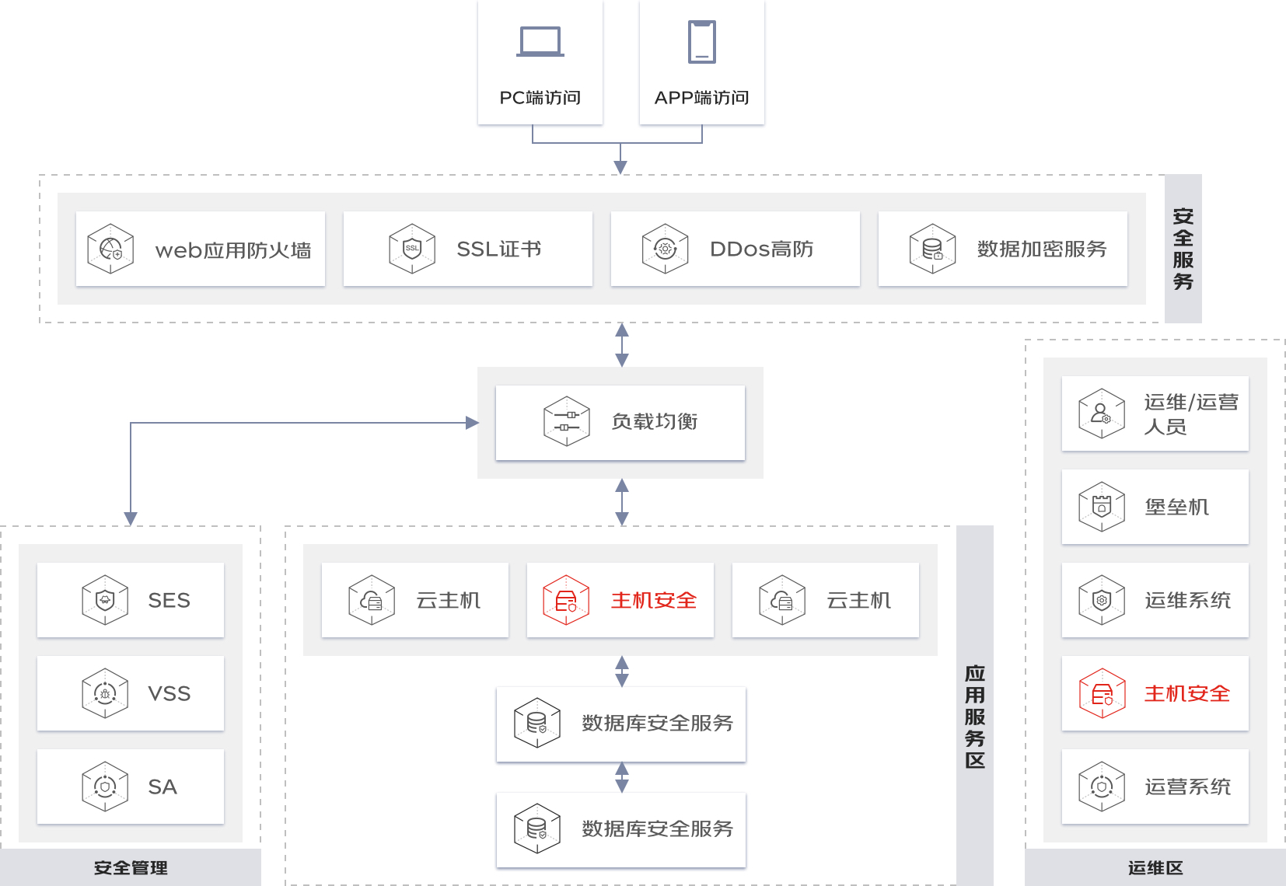Click the 运营系统 hexagon icon
This screenshot has height=886, width=1286.
(1102, 787)
